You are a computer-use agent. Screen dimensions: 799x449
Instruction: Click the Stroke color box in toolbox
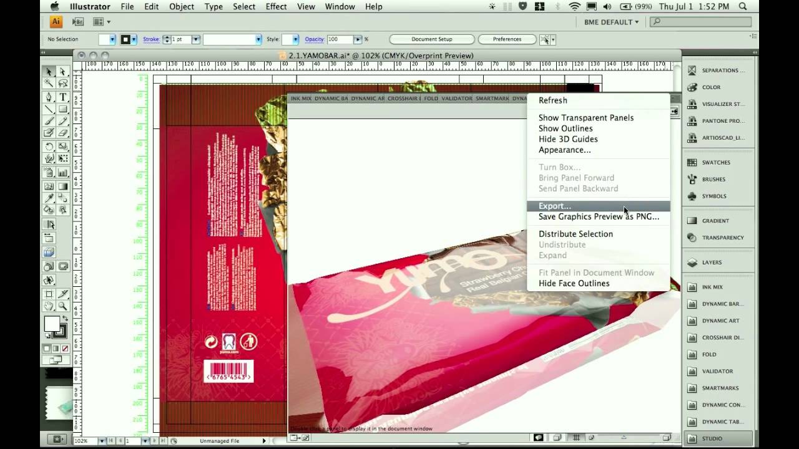60,332
